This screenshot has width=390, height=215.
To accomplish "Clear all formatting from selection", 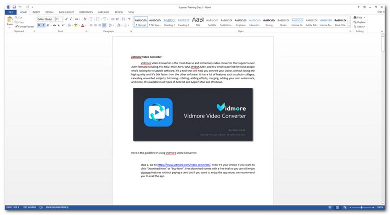I will [85, 19].
